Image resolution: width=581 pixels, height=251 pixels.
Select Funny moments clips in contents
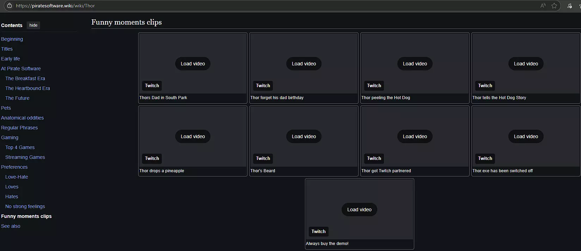pos(26,216)
